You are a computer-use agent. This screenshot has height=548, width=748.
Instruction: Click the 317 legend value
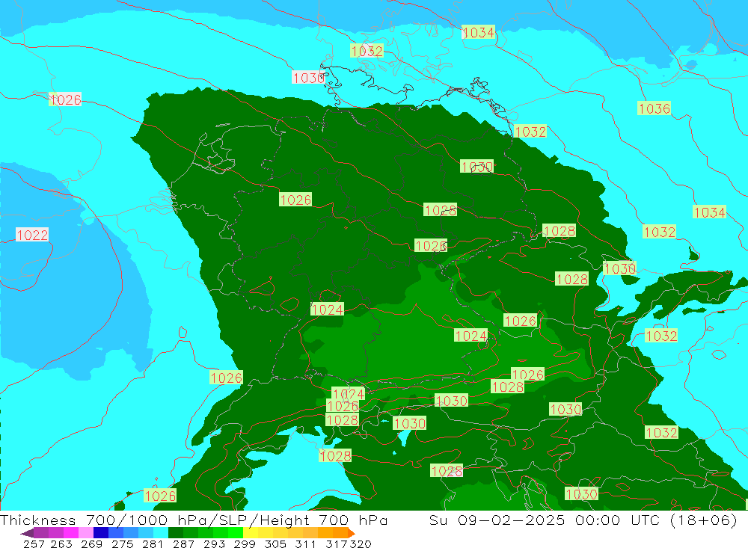tap(337, 544)
